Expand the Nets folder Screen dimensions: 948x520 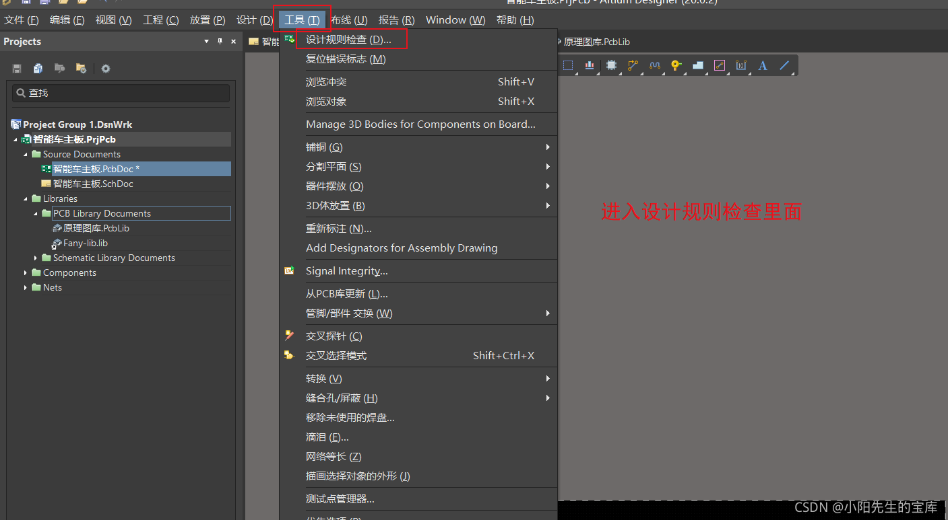click(26, 287)
